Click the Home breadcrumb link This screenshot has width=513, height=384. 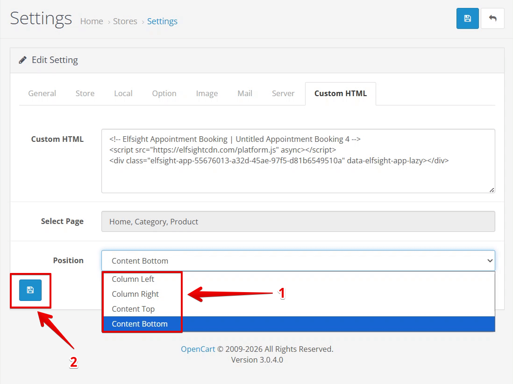(92, 21)
